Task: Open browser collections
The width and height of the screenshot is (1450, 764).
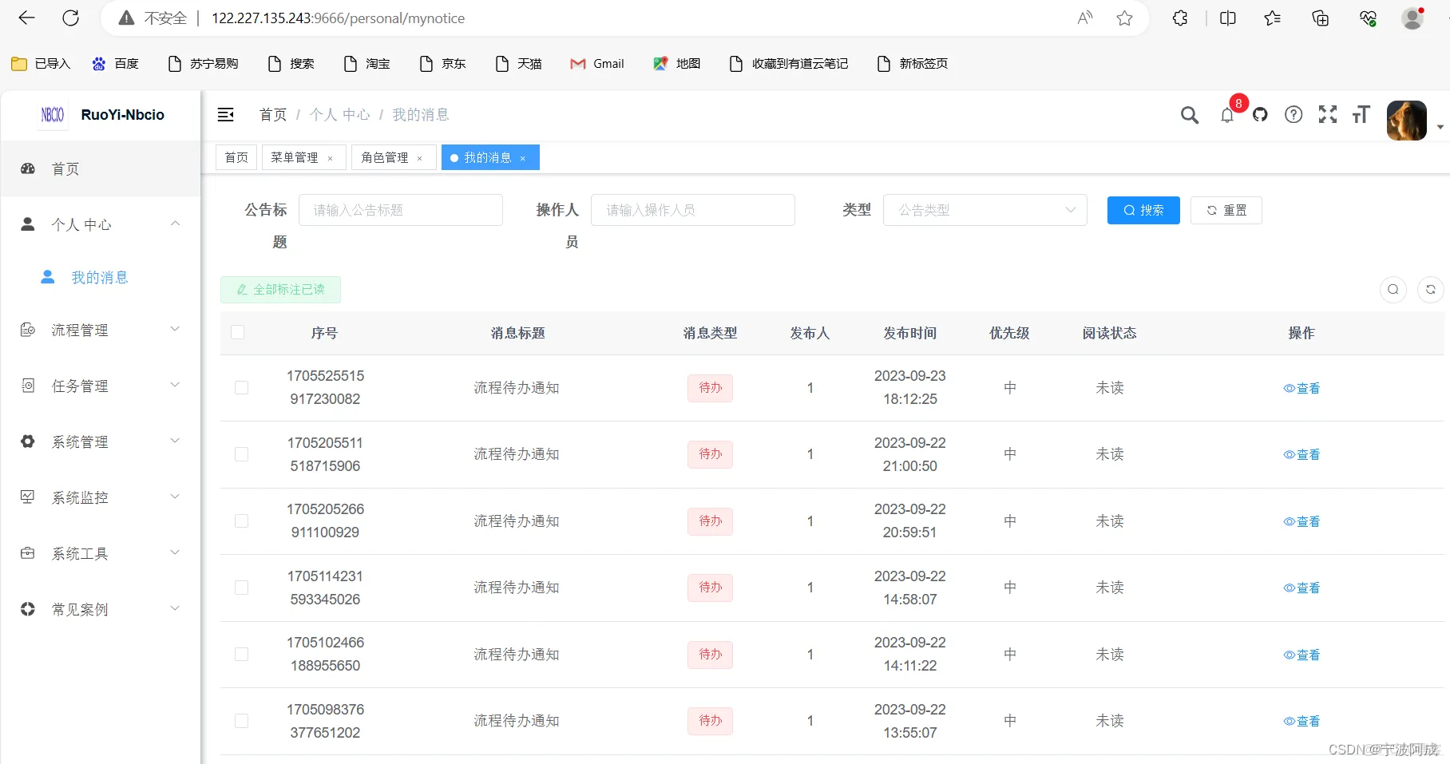Action: pyautogui.click(x=1321, y=18)
